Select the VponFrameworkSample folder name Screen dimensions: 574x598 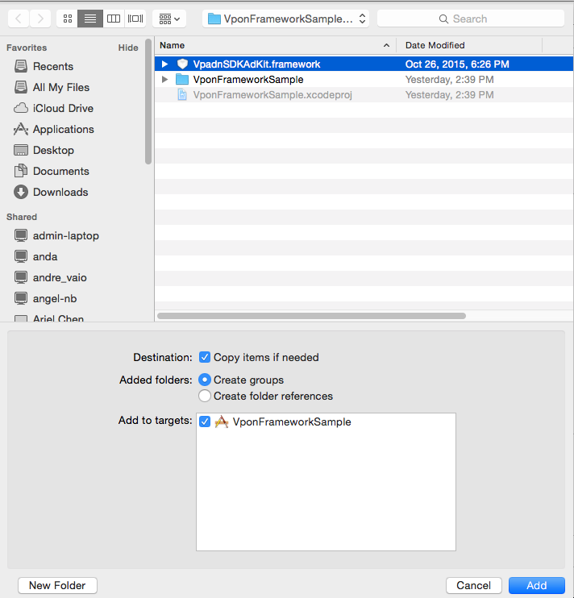(x=248, y=79)
